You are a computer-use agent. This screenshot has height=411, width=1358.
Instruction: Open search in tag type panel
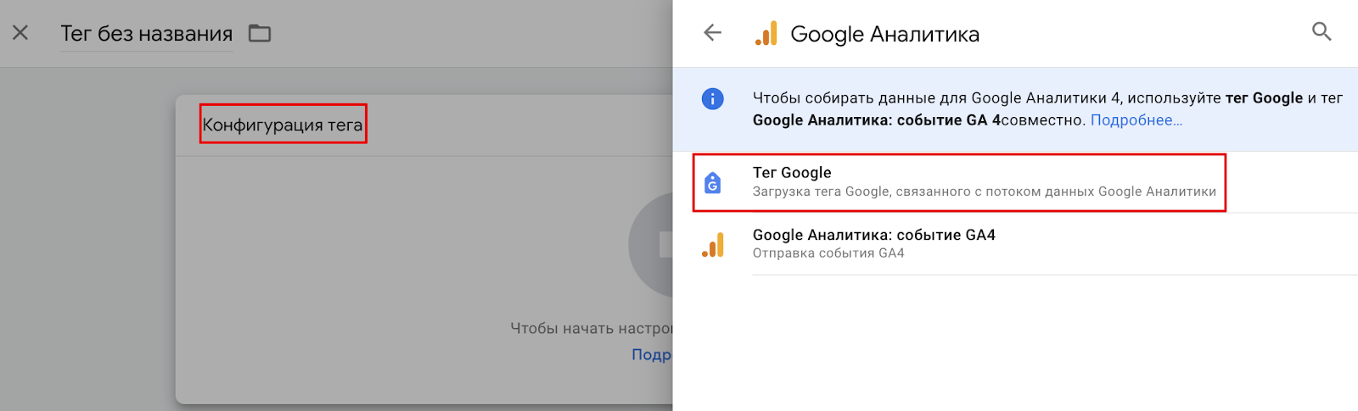1322,32
